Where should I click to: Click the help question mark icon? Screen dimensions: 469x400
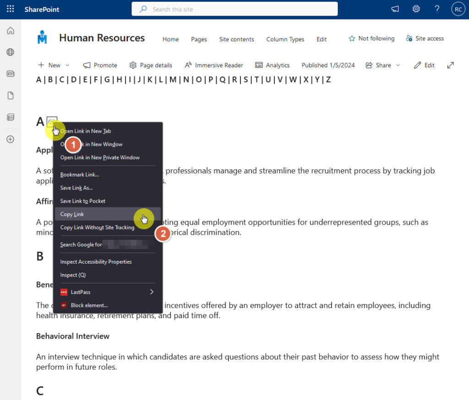tap(437, 9)
